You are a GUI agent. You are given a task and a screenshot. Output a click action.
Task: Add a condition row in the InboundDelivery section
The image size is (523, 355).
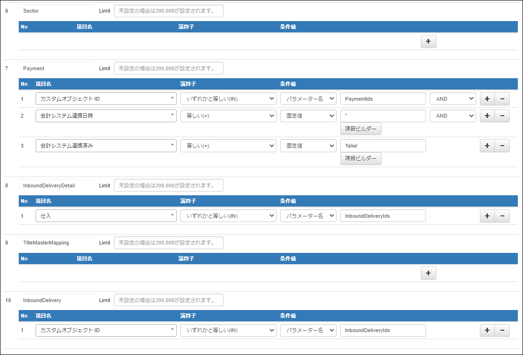pos(487,330)
